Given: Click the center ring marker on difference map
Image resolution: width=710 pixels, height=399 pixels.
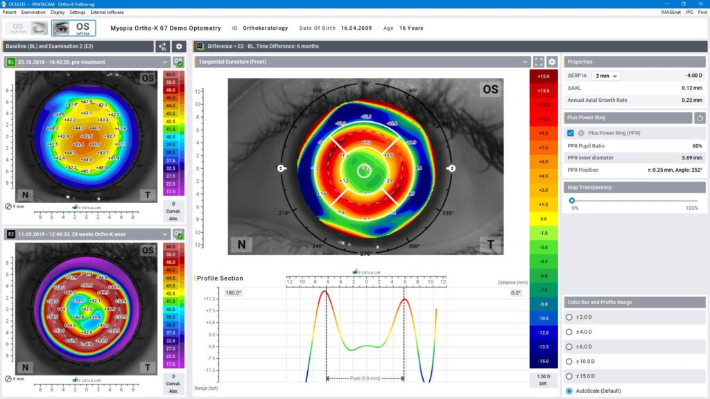Looking at the screenshot, I should [364, 170].
